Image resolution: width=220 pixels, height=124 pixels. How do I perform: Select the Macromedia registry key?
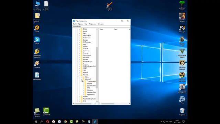coord(87,55)
